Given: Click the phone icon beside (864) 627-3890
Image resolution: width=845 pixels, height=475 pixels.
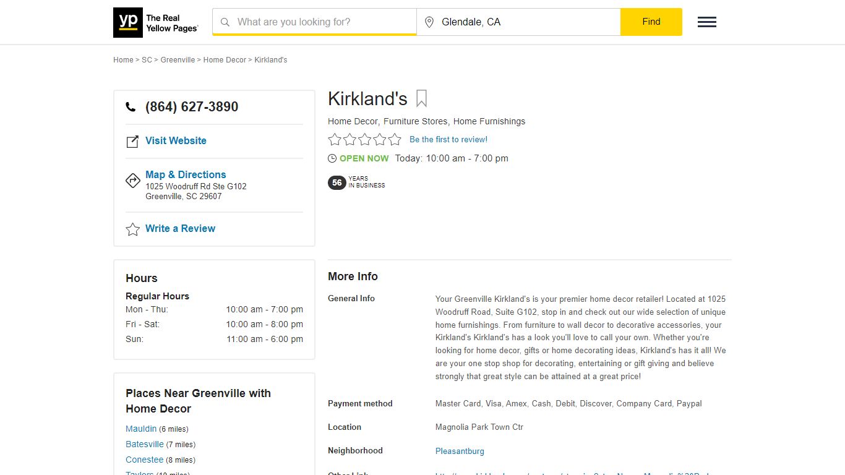Looking at the screenshot, I should coord(131,107).
